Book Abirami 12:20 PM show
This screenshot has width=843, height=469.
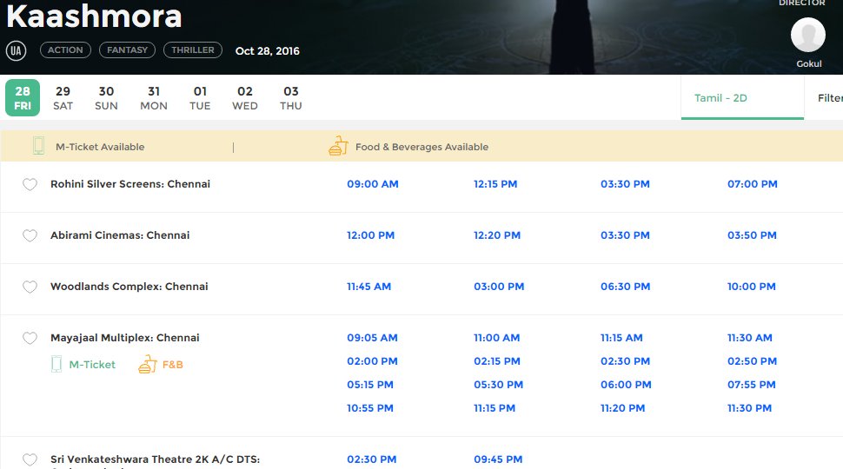(x=497, y=234)
